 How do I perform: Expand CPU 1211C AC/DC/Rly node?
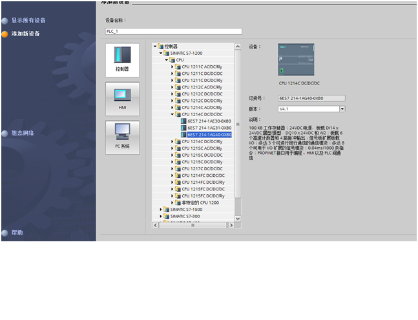click(x=172, y=67)
